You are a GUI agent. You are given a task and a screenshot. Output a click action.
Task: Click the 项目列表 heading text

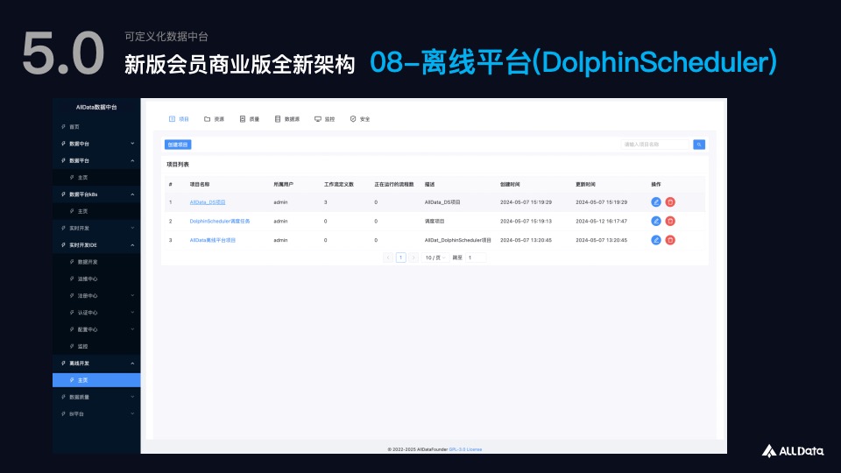coord(178,165)
